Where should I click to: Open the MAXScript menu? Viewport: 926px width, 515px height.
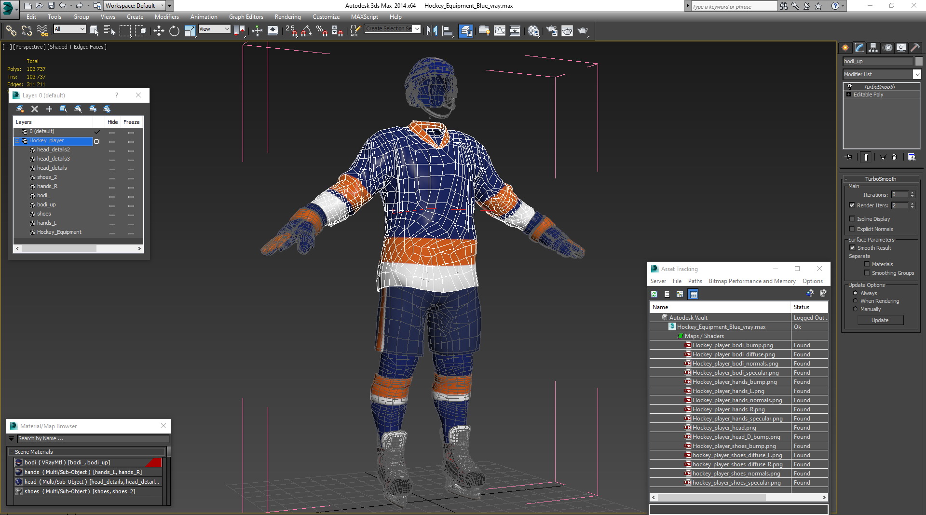[365, 17]
